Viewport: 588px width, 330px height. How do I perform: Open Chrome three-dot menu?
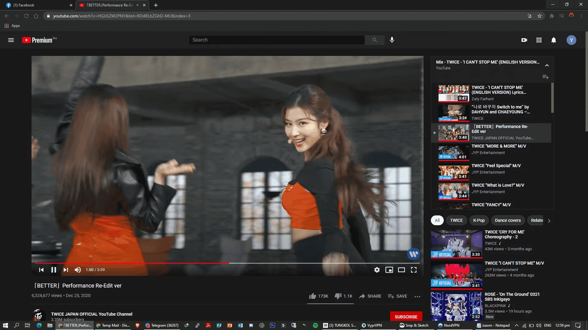(x=581, y=16)
